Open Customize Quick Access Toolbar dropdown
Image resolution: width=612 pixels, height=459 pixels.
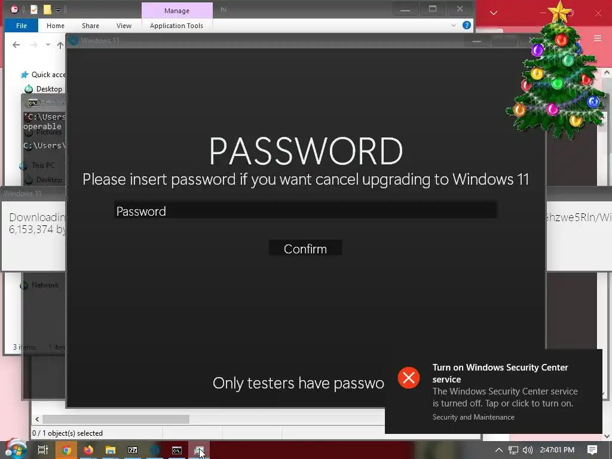click(x=58, y=10)
